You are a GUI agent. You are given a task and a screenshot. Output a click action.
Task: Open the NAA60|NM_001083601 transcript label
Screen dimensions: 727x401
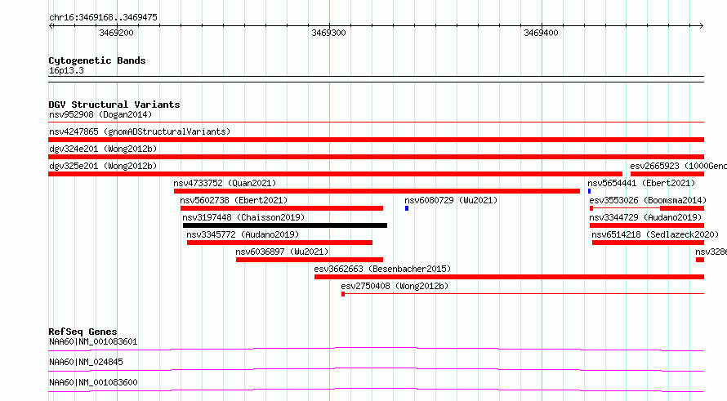coord(93,341)
